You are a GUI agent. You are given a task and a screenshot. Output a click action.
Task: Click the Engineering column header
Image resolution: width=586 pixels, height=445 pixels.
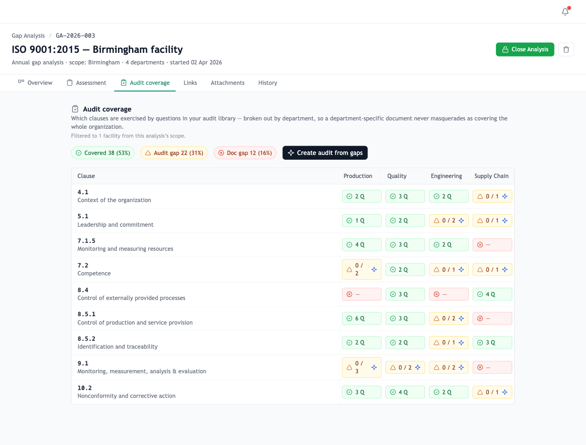446,176
